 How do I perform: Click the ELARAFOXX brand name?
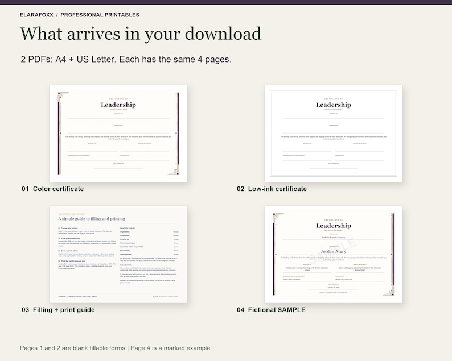(36, 15)
